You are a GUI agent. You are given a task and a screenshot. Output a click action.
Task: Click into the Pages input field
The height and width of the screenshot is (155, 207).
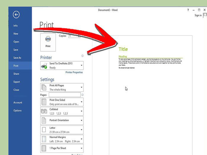[x=65, y=95]
